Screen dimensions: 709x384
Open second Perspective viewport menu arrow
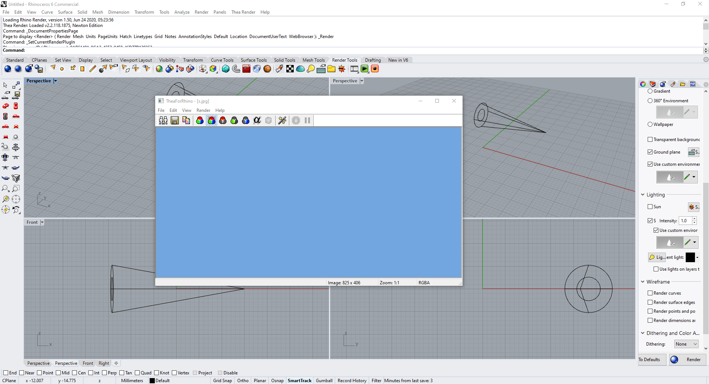362,81
